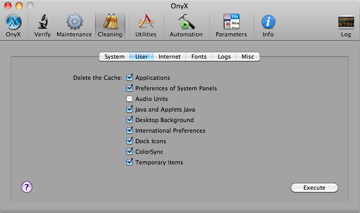Open the Misc tab

pos(248,57)
